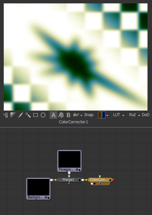Select the magic wand tool icon
The height and width of the screenshot is (215, 152).
click(x=28, y=115)
